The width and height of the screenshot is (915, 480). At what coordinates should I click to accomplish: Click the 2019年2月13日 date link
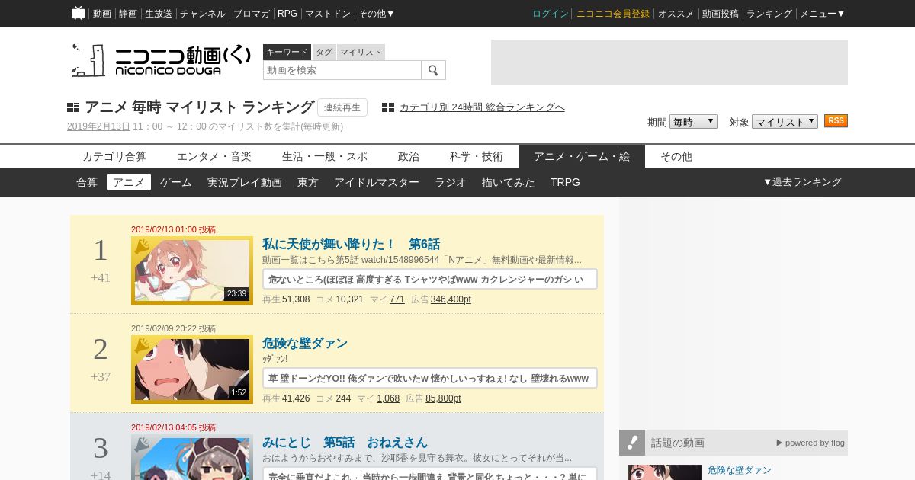pyautogui.click(x=98, y=126)
